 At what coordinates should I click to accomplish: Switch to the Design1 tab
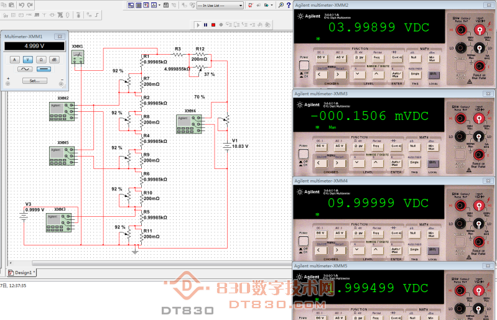point(22,273)
